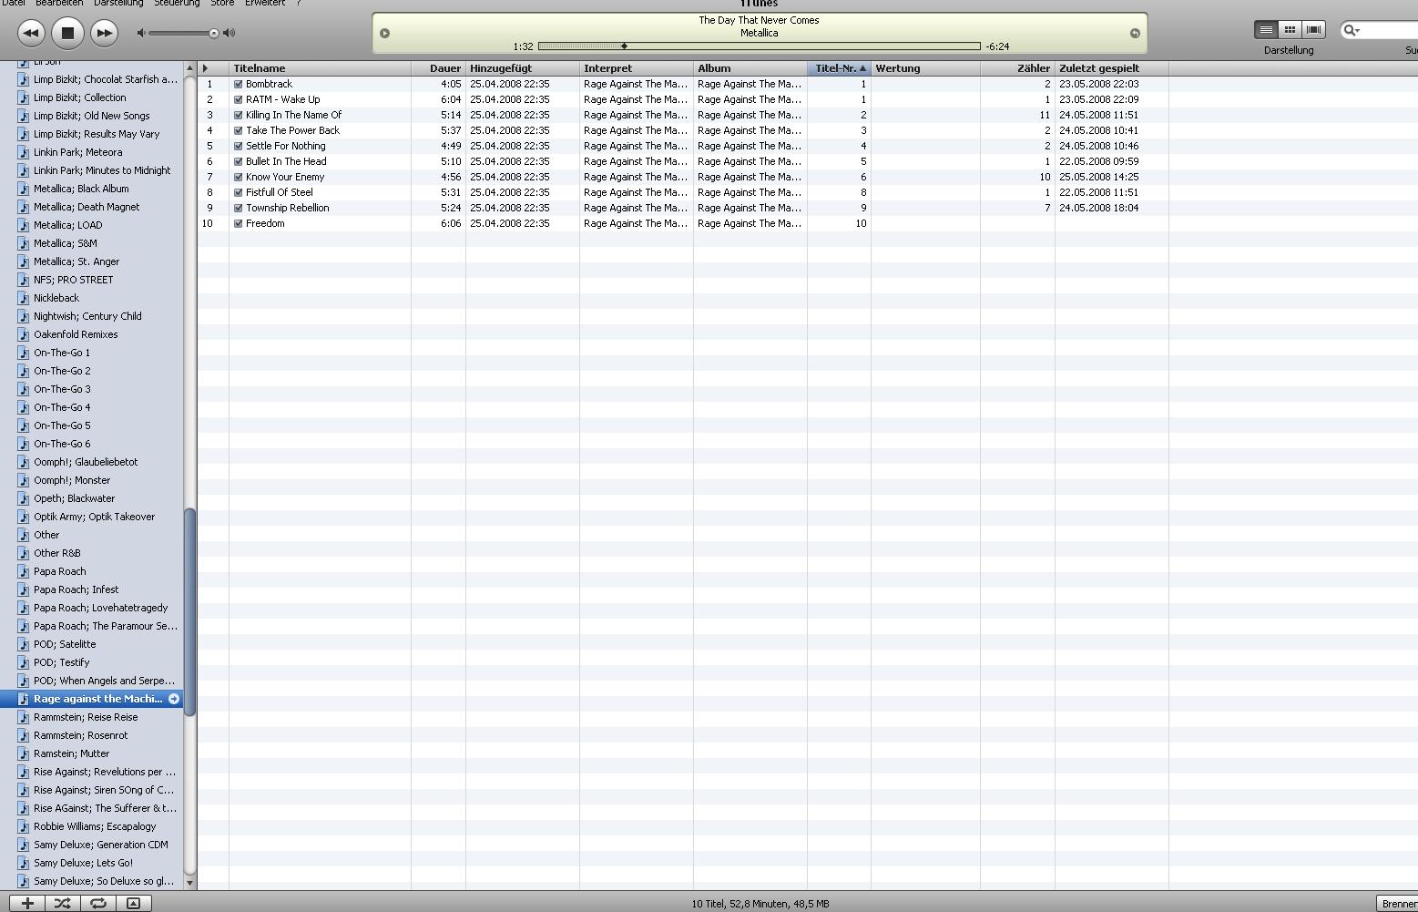Click the Limp Bizkit; Collection playlist icon
Viewport: 1418px width, 912px height.
pos(24,97)
